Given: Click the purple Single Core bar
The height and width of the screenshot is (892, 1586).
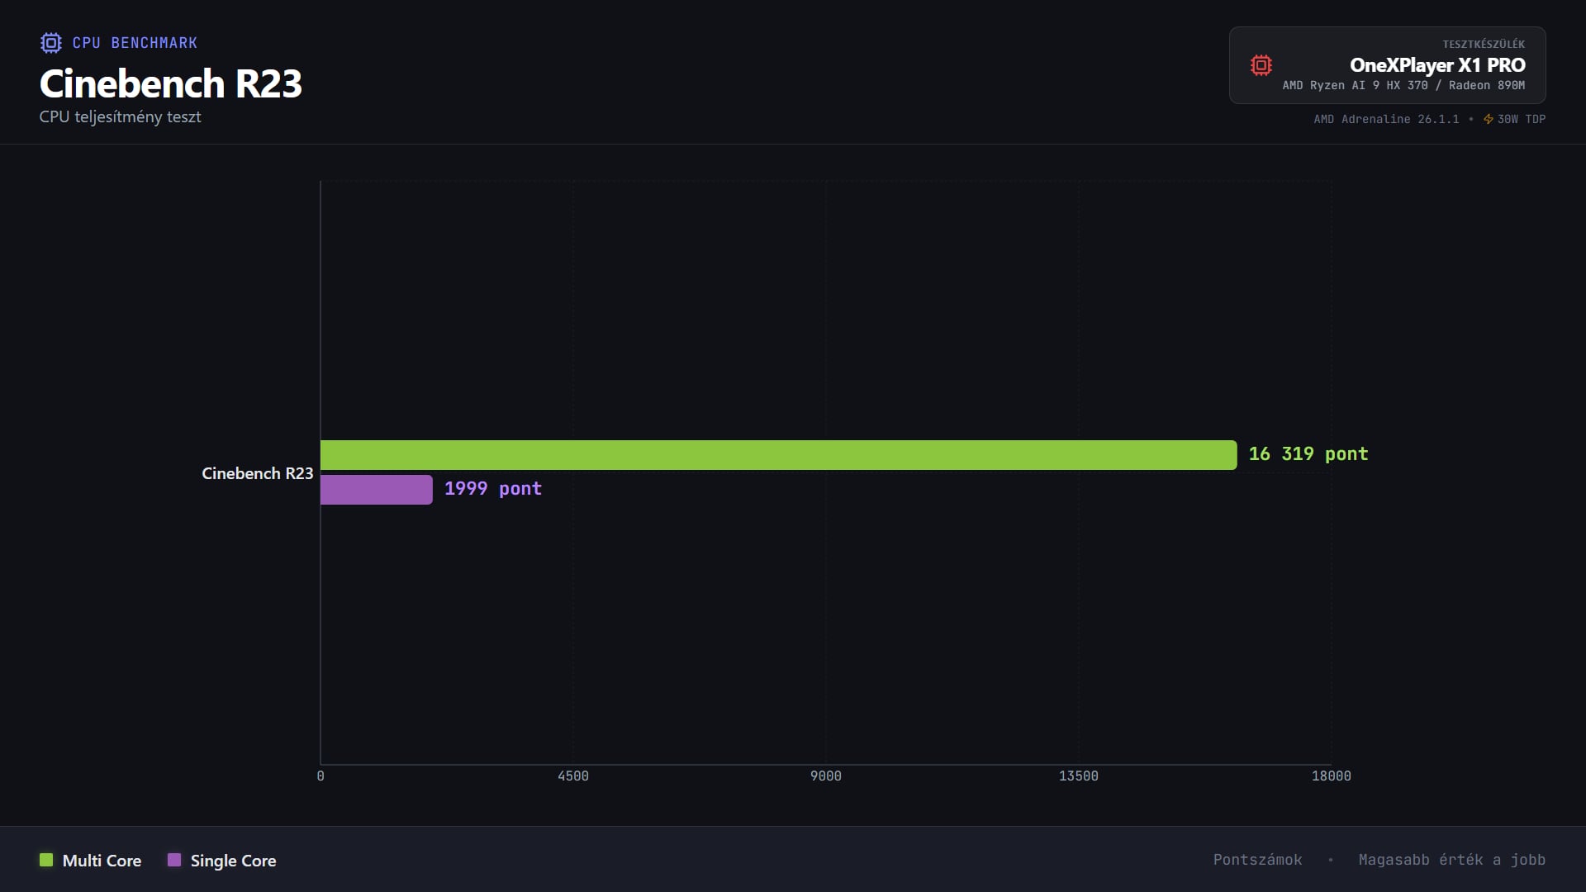Looking at the screenshot, I should (x=376, y=490).
